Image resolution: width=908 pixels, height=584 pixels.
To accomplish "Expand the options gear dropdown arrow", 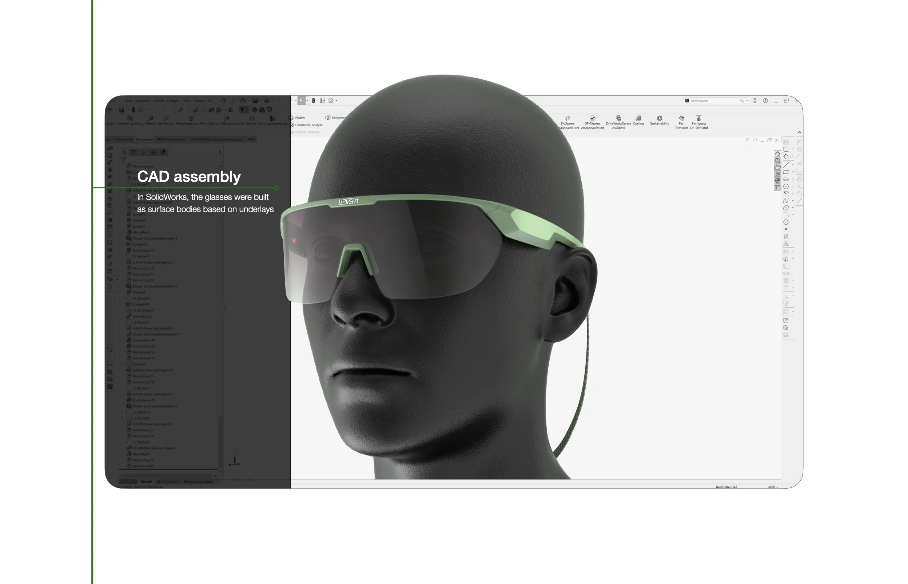I will pyautogui.click(x=336, y=101).
